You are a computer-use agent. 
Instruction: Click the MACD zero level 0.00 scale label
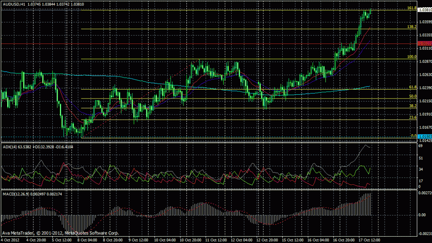click(x=421, y=215)
